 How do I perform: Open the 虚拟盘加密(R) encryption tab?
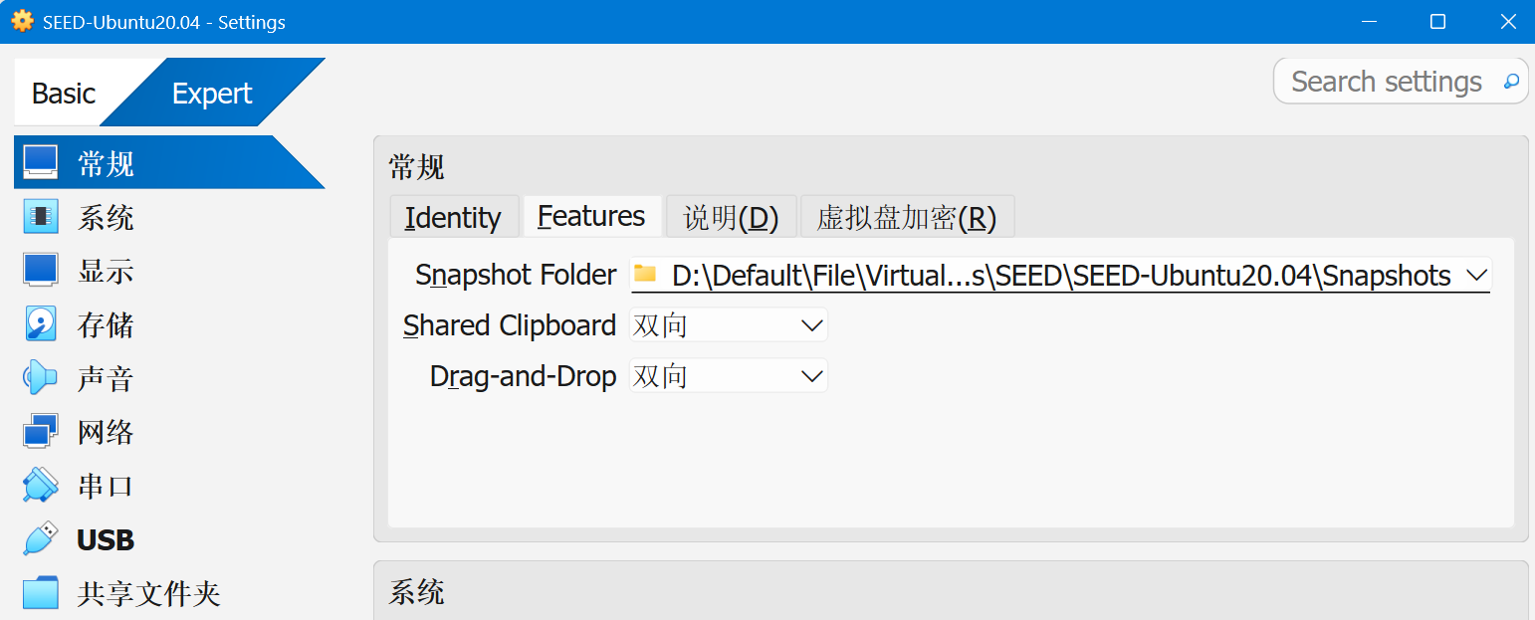[x=906, y=217]
